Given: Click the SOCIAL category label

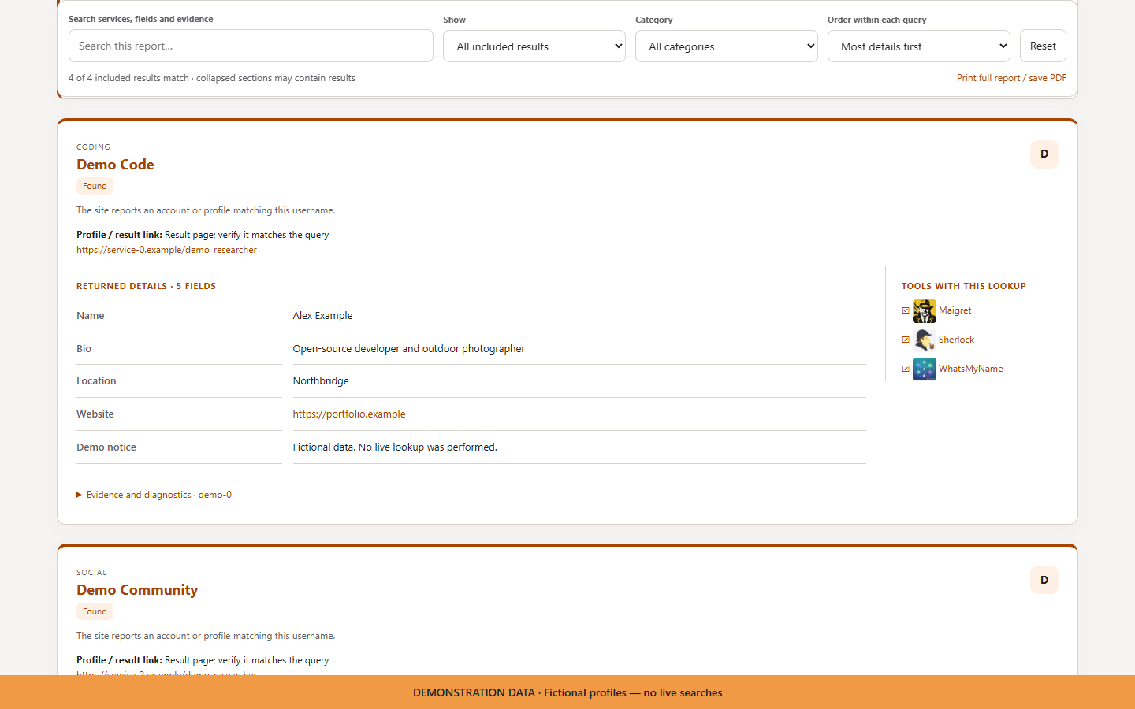Looking at the screenshot, I should [x=91, y=573].
